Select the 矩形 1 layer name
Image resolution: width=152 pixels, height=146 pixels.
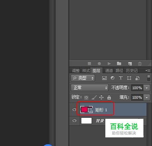point(101,110)
